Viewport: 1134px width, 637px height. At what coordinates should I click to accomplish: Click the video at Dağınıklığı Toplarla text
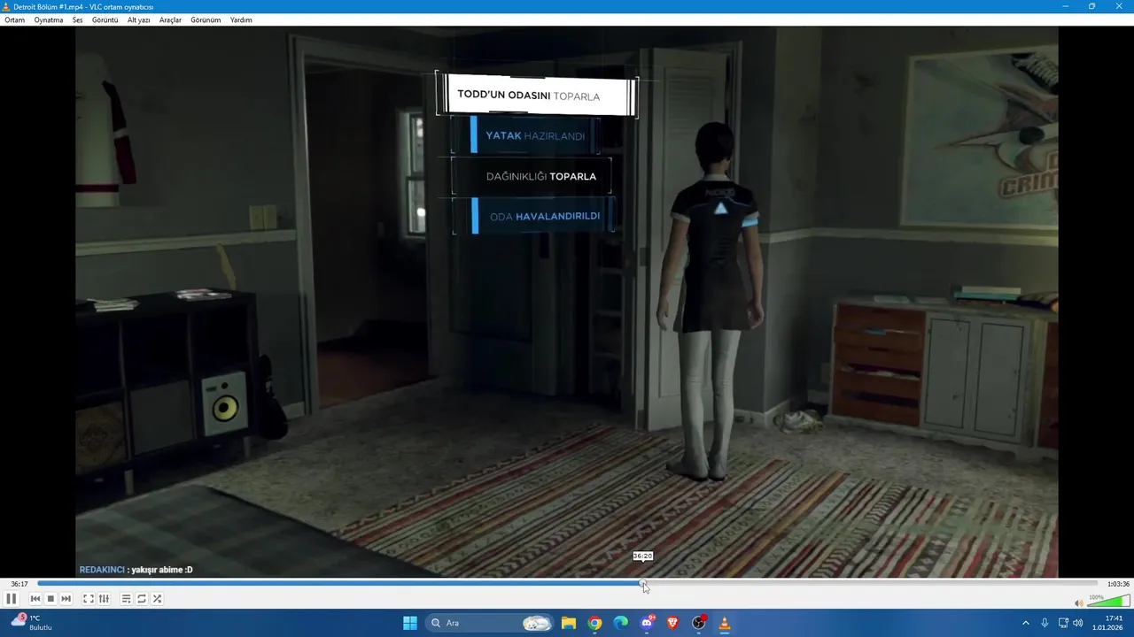[x=541, y=176]
